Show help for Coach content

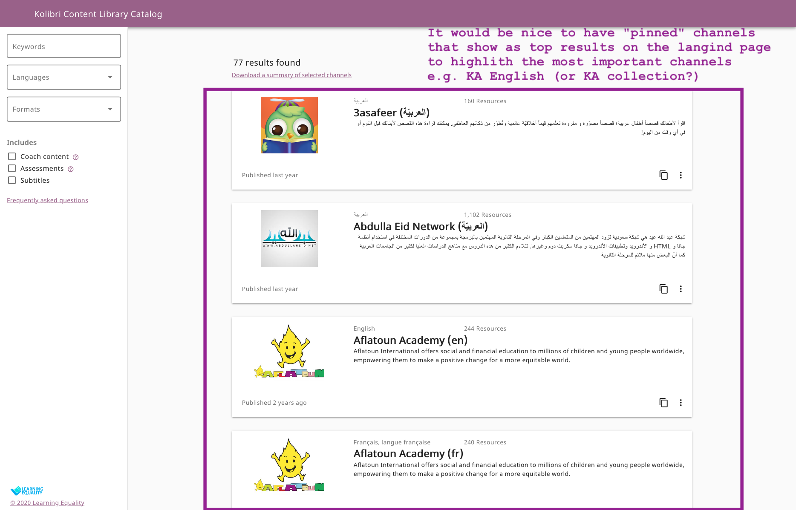point(75,157)
